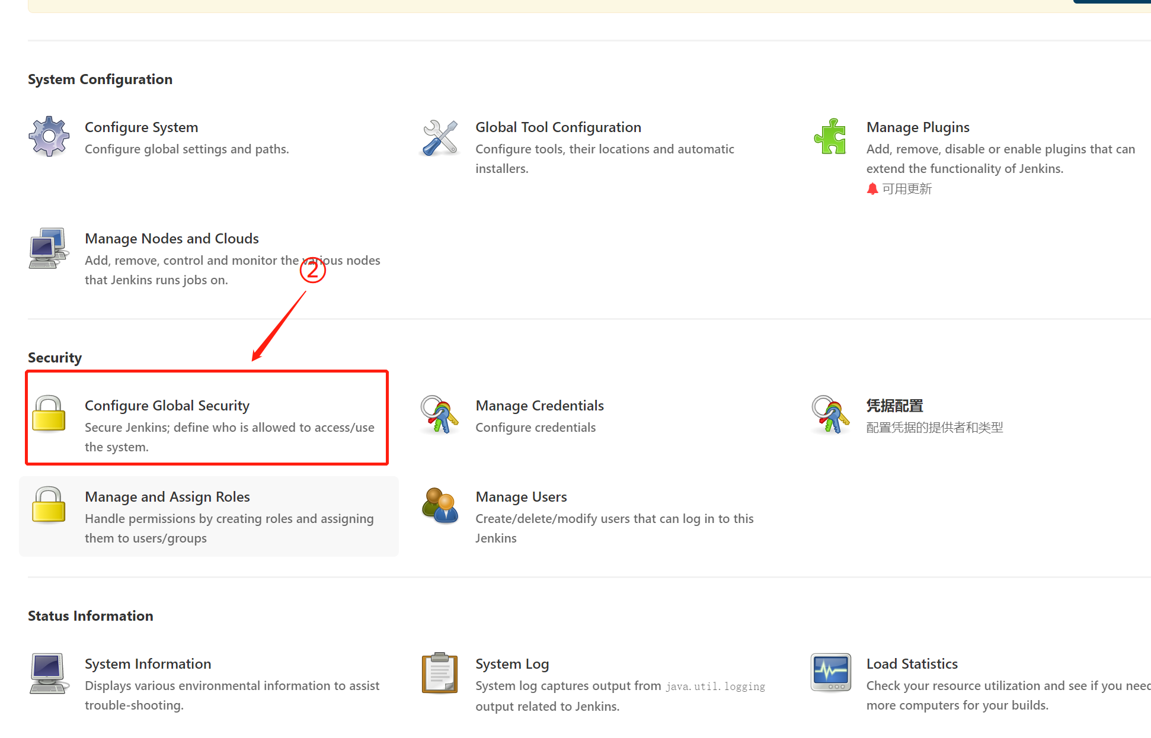Open the Load Statistics link
1151x738 pixels.
[912, 664]
